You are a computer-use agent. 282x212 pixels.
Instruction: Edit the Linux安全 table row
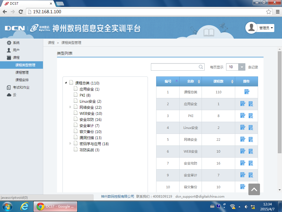[x=243, y=128]
